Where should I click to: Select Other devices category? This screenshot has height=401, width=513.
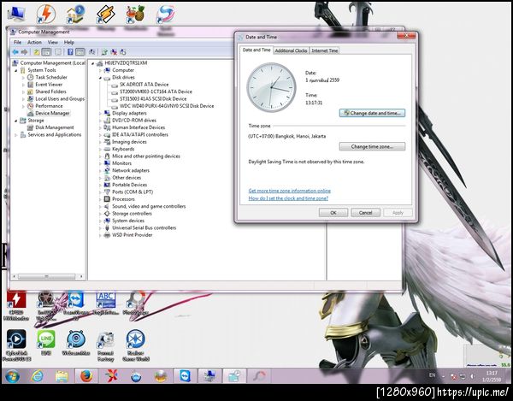[127, 178]
